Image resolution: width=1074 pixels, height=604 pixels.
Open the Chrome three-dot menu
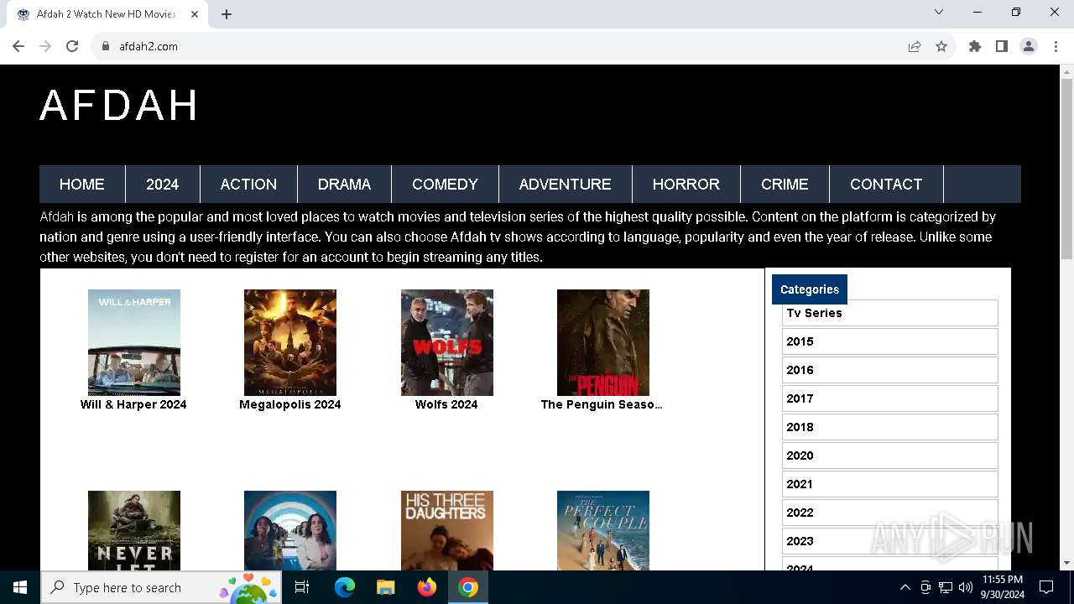(1055, 46)
